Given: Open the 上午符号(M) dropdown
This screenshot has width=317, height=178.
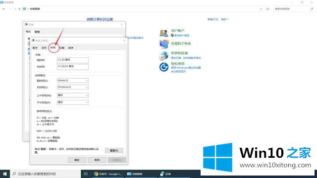Looking at the screenshot, I should pyautogui.click(x=73, y=95).
